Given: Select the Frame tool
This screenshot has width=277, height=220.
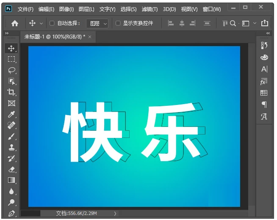Looking at the screenshot, I should tap(11, 103).
